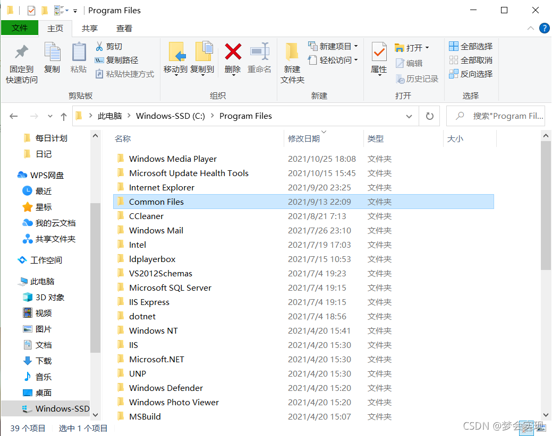Pin to Quick Access icon

point(21,53)
